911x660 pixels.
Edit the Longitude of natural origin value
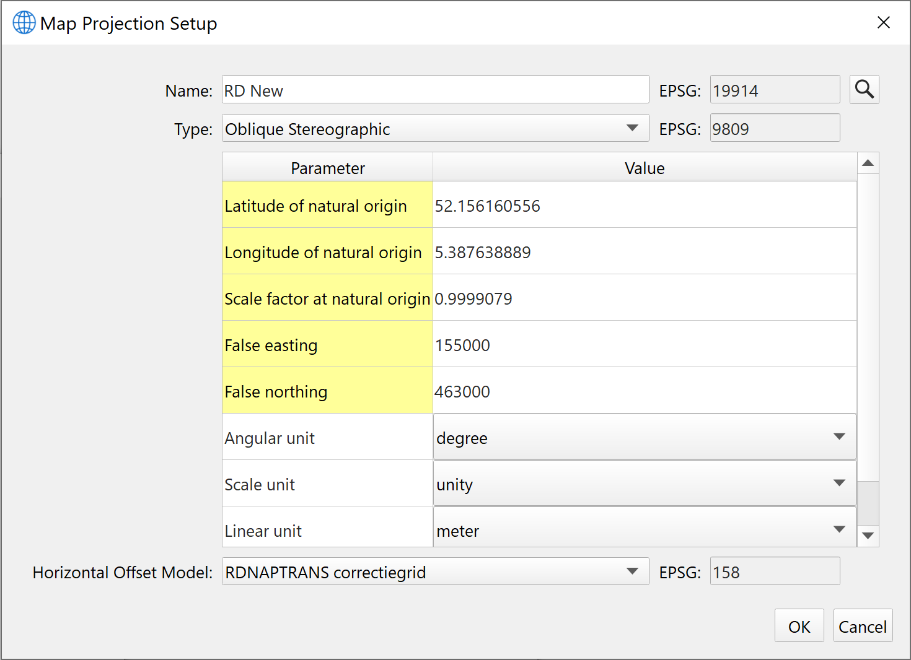coord(643,252)
